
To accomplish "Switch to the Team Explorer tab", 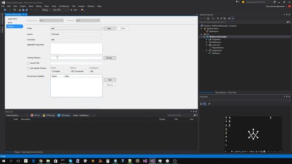I will point(221,92).
